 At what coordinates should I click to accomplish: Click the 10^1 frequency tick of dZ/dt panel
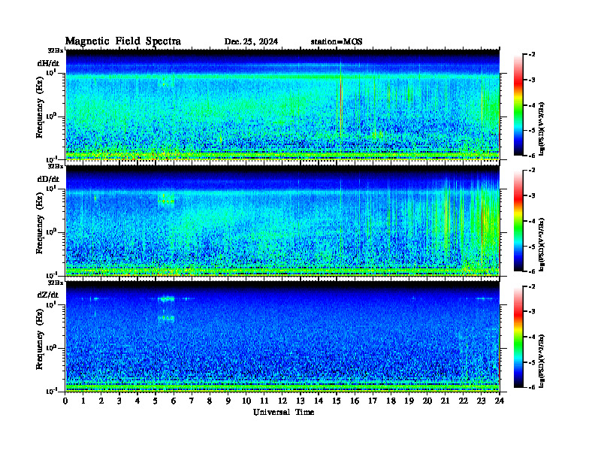coord(52,304)
